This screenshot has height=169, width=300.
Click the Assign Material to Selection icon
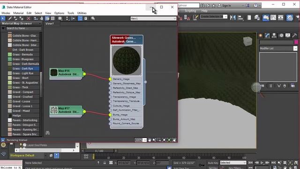(x=21, y=18)
